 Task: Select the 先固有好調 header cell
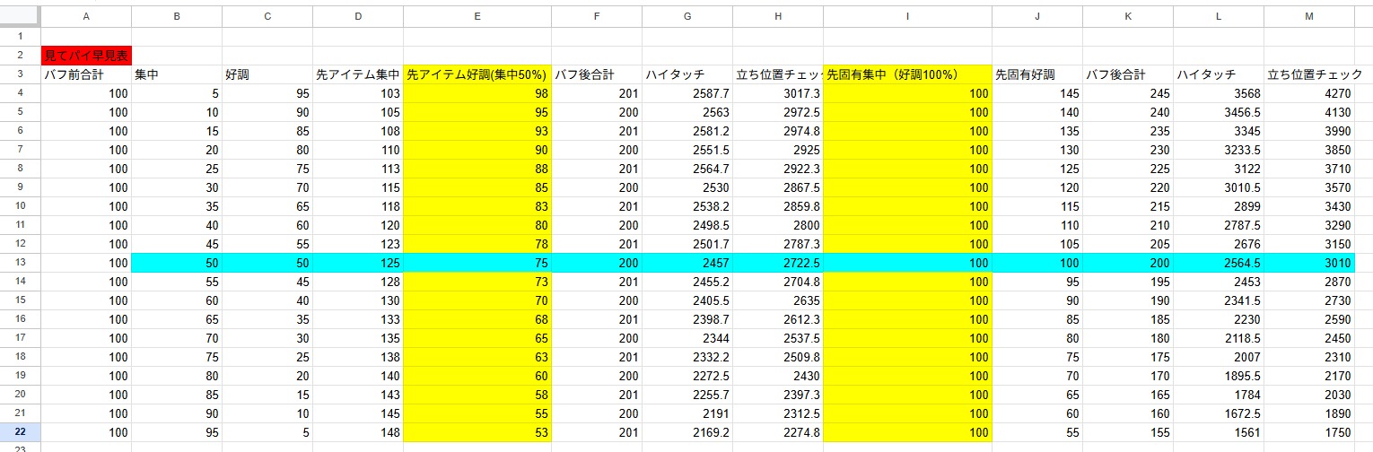tap(1037, 74)
